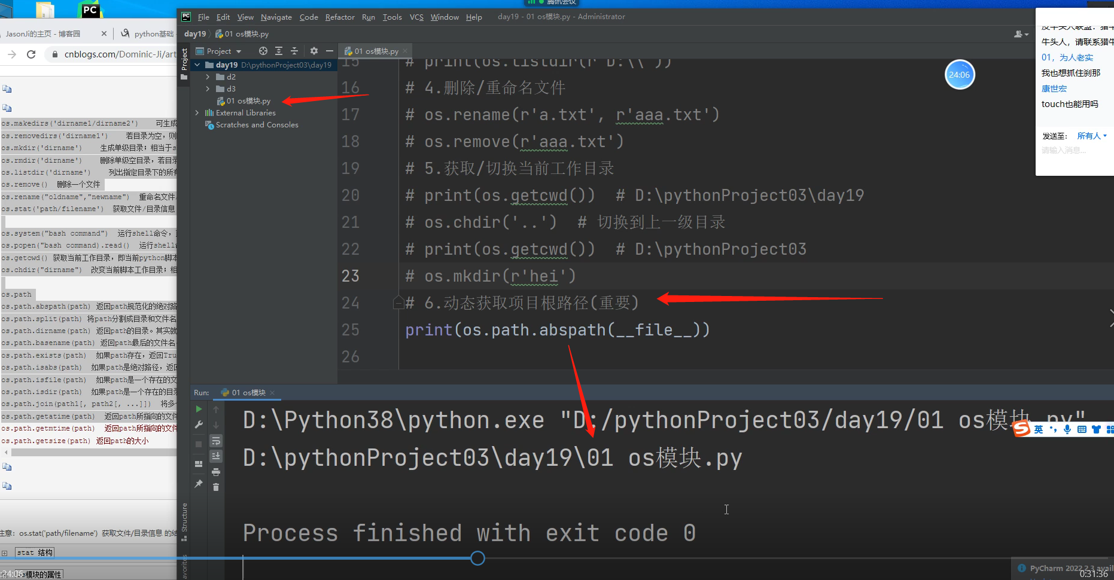Open the Refactor menu
The image size is (1114, 580).
340,17
